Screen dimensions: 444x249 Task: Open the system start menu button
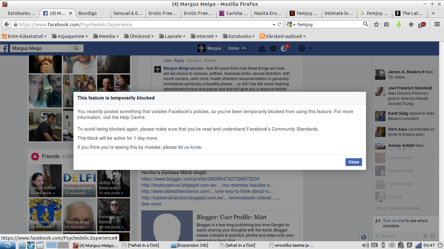[x=7, y=245]
